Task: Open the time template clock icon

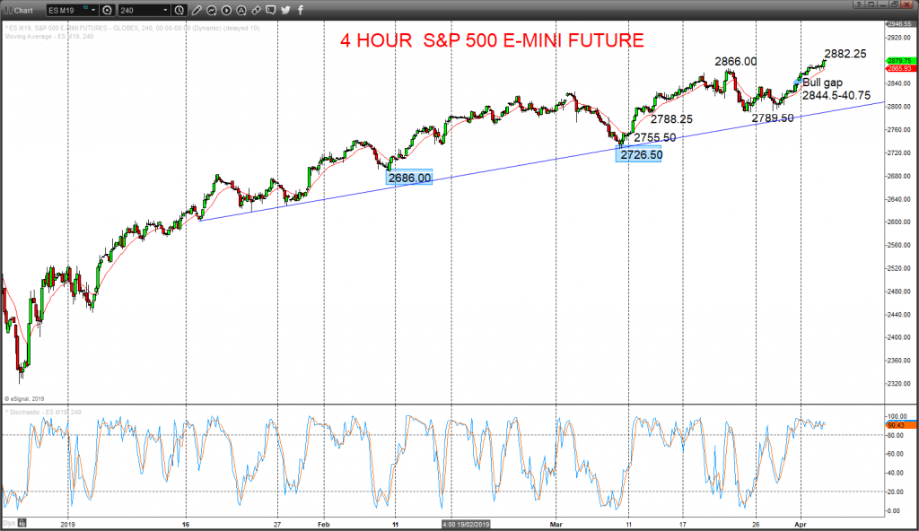Action: [x=179, y=10]
